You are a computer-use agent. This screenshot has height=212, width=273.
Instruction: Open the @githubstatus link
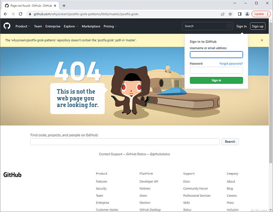pyautogui.click(x=160, y=154)
